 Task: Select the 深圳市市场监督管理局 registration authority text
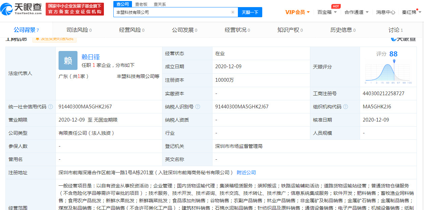click(239, 146)
